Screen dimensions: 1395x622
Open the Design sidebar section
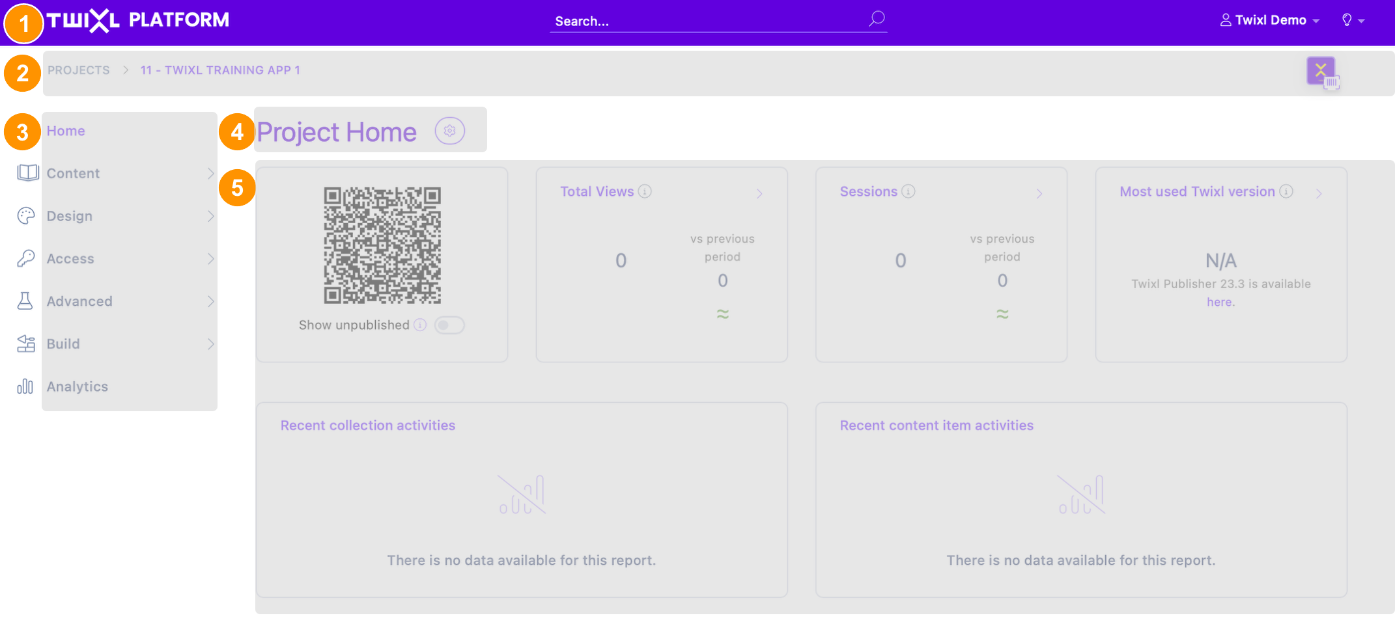[x=70, y=216]
